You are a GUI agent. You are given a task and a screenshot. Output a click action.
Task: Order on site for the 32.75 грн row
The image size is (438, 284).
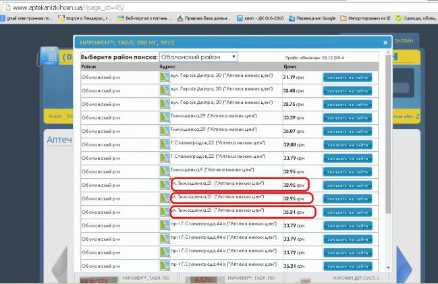(x=348, y=105)
